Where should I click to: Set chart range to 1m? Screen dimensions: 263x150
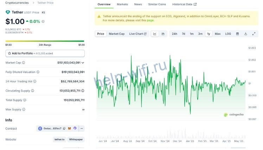192,34
